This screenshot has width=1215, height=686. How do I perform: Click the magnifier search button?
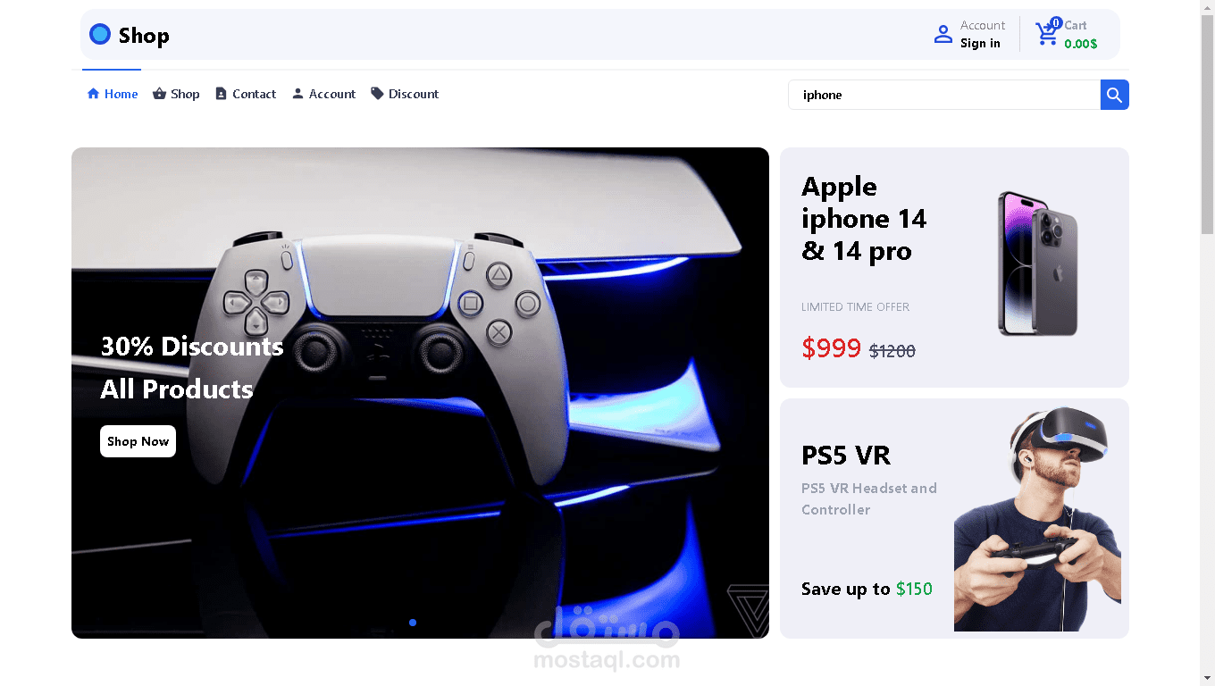(1114, 95)
